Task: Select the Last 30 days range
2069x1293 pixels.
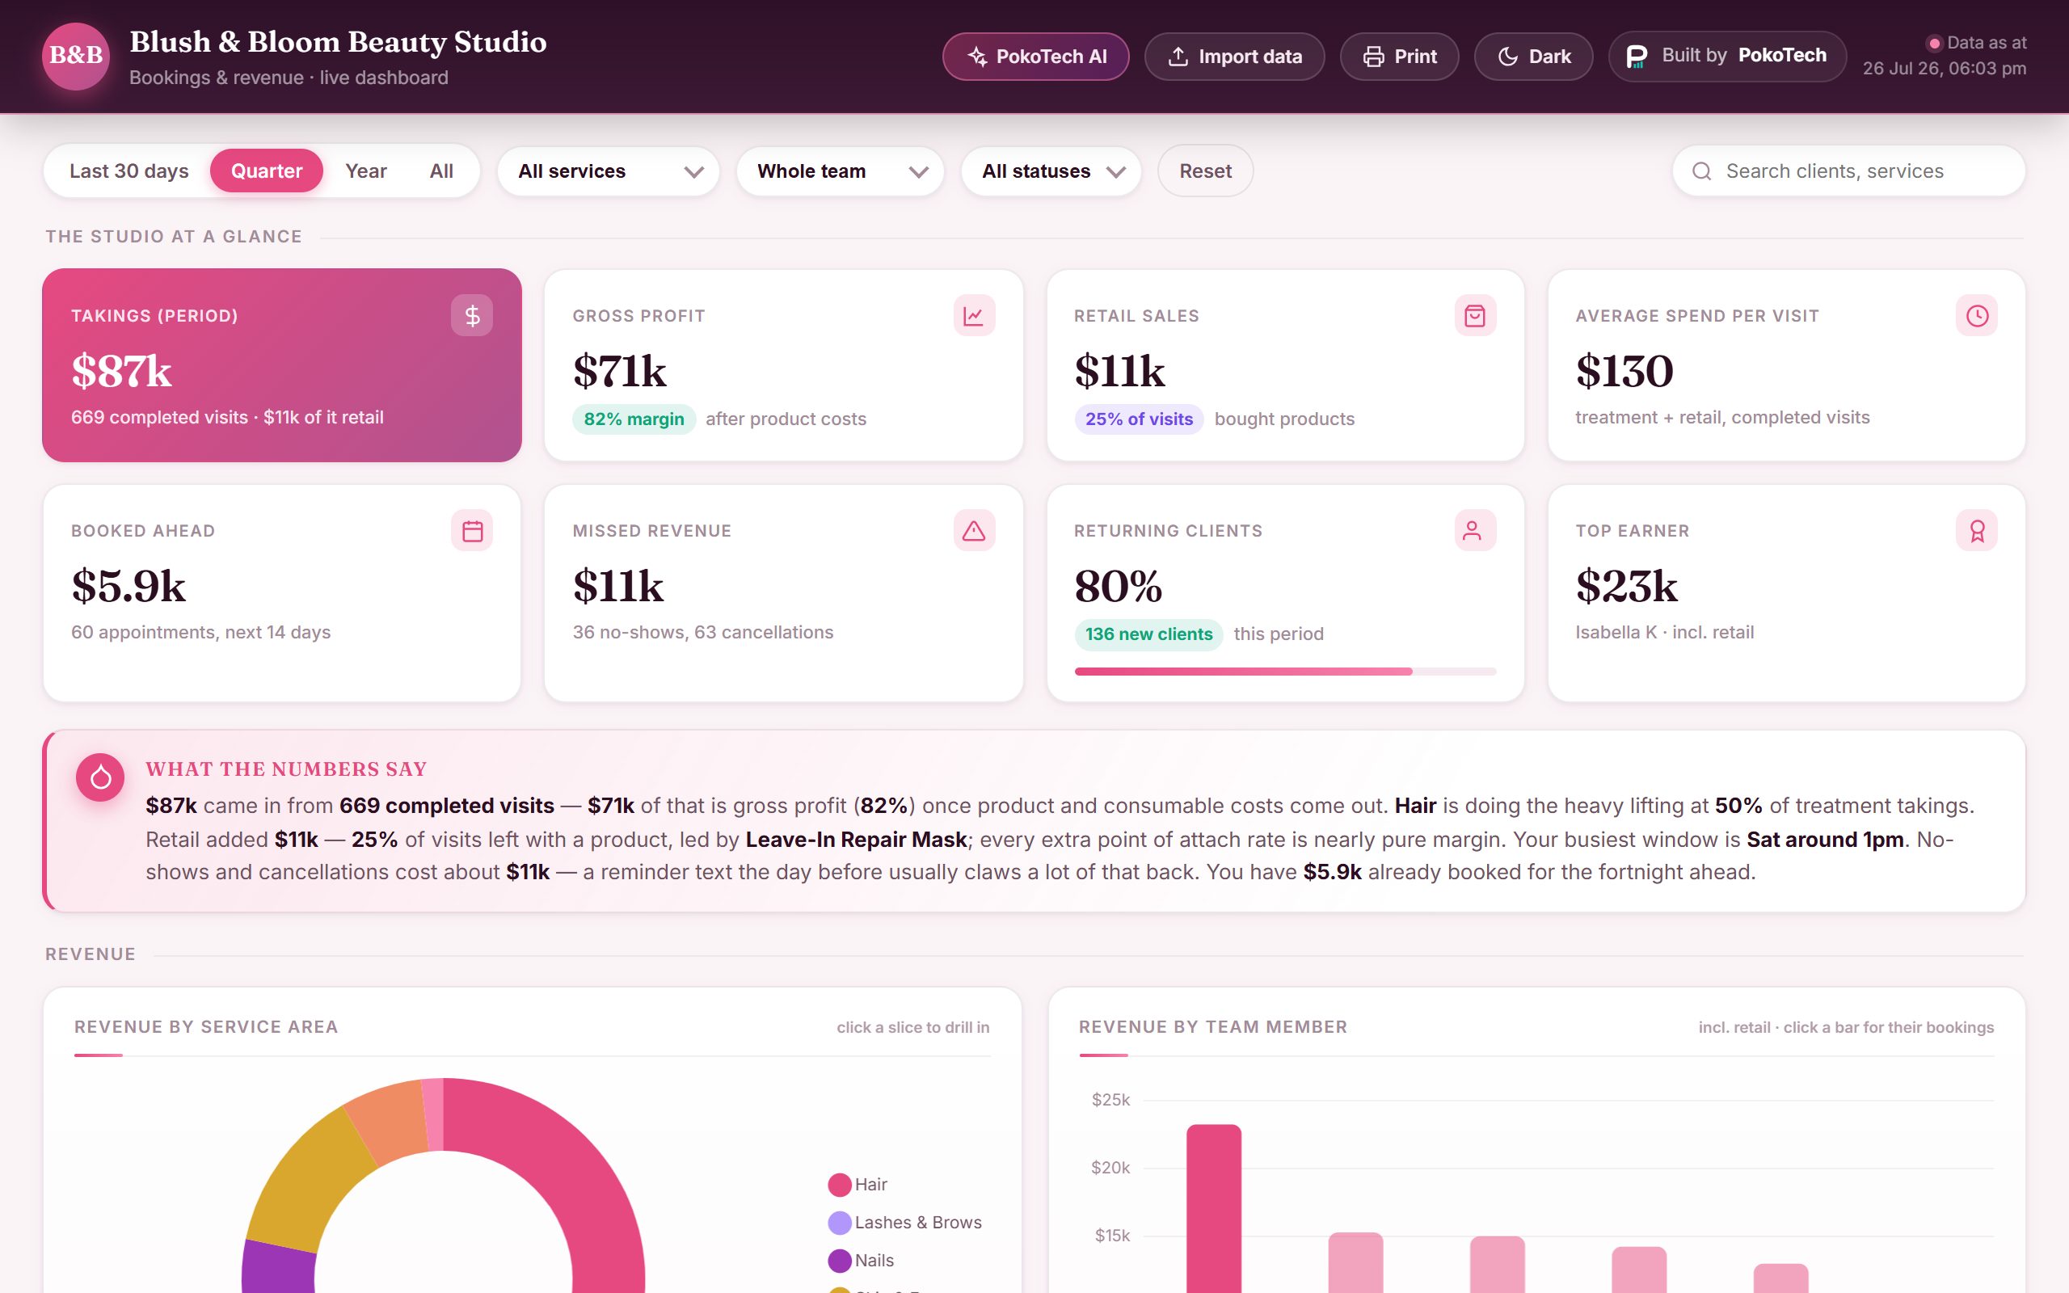Action: click(x=129, y=171)
